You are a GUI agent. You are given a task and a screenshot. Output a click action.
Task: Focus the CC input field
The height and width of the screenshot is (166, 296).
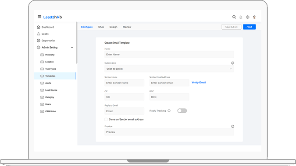[124, 97]
